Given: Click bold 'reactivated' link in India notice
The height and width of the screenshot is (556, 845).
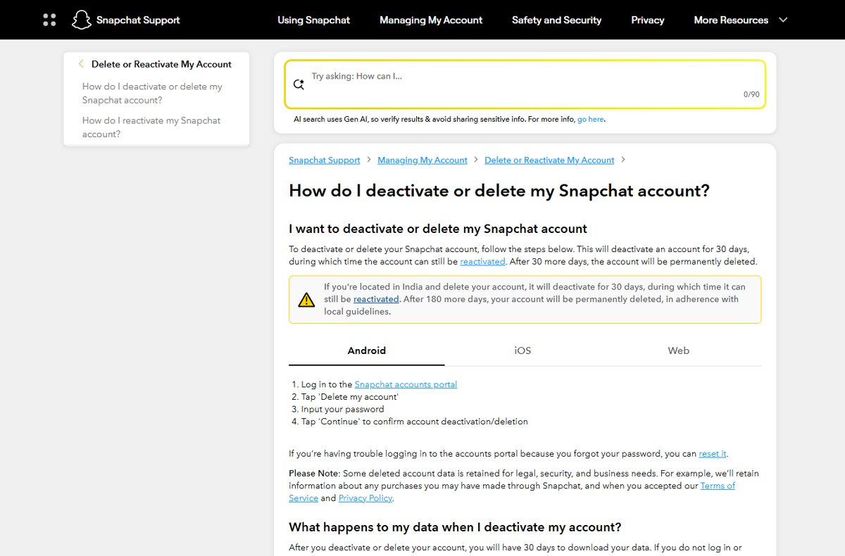Looking at the screenshot, I should pyautogui.click(x=376, y=299).
